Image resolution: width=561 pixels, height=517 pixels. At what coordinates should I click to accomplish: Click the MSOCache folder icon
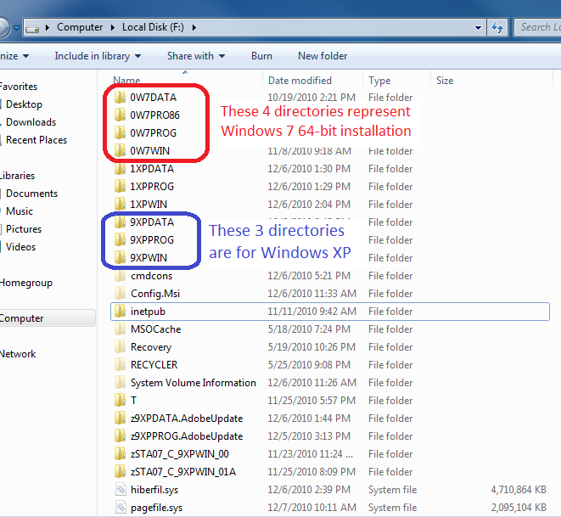[120, 329]
